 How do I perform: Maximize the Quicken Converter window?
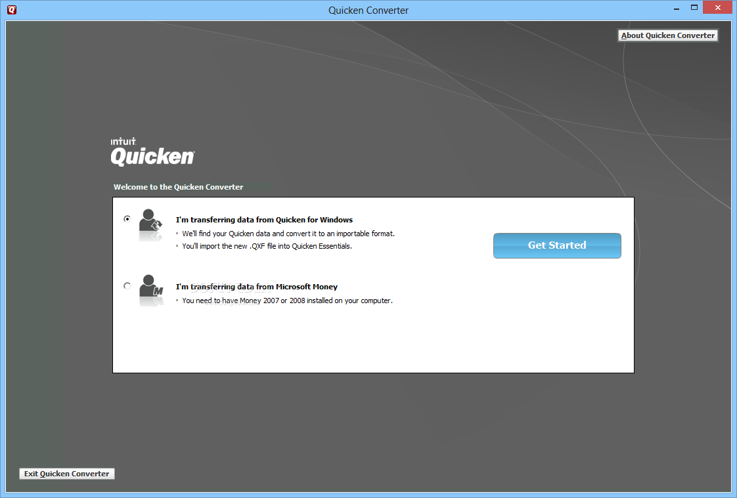pyautogui.click(x=694, y=7)
